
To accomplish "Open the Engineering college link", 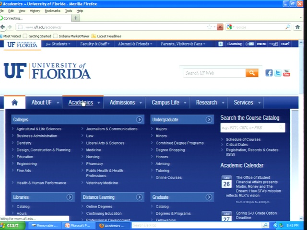I will click(x=27, y=164).
